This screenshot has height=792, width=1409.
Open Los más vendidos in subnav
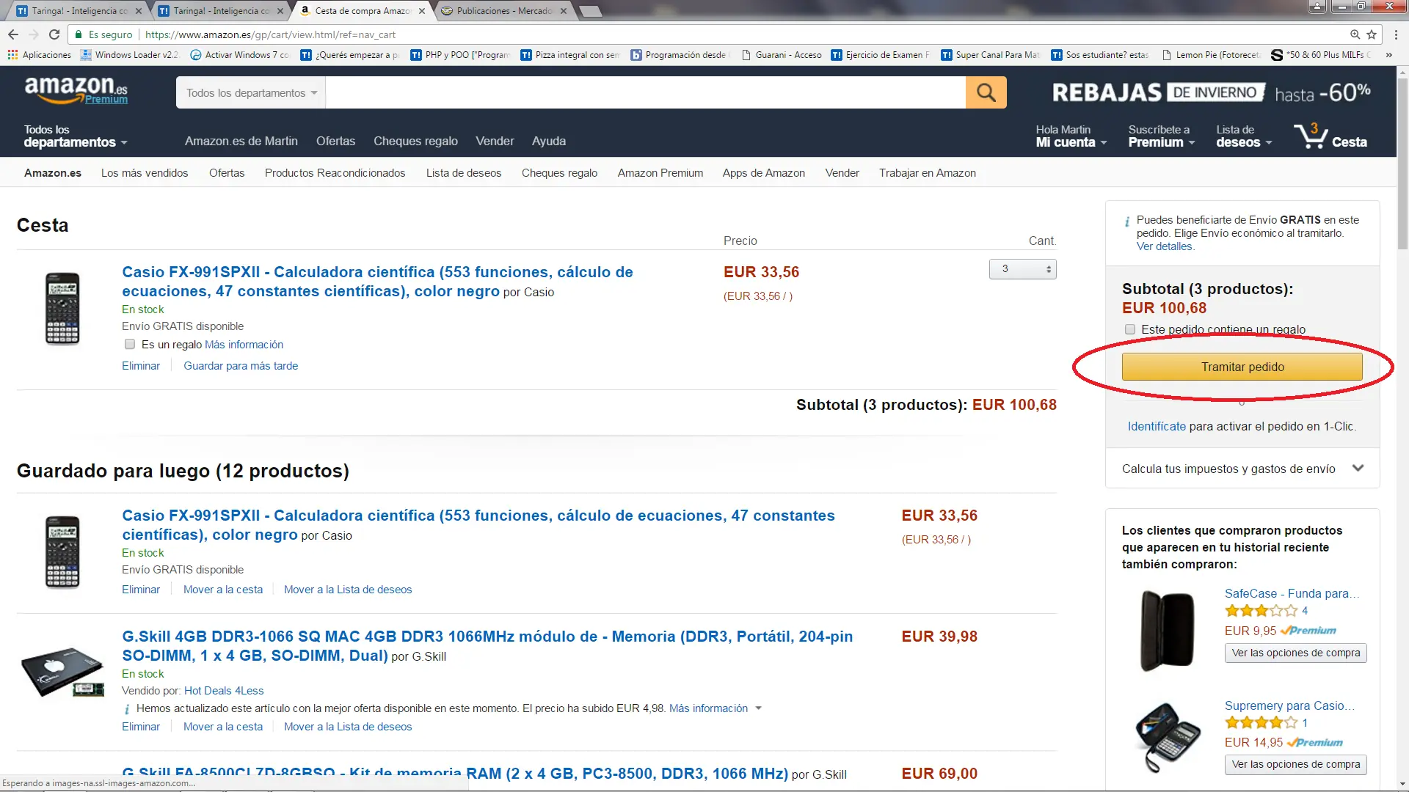(145, 173)
